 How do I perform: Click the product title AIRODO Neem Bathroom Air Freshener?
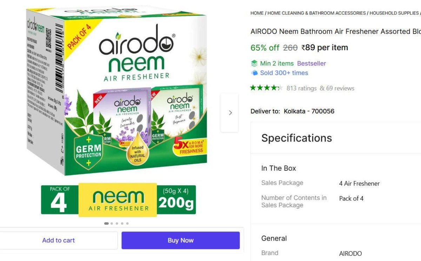pos(333,31)
